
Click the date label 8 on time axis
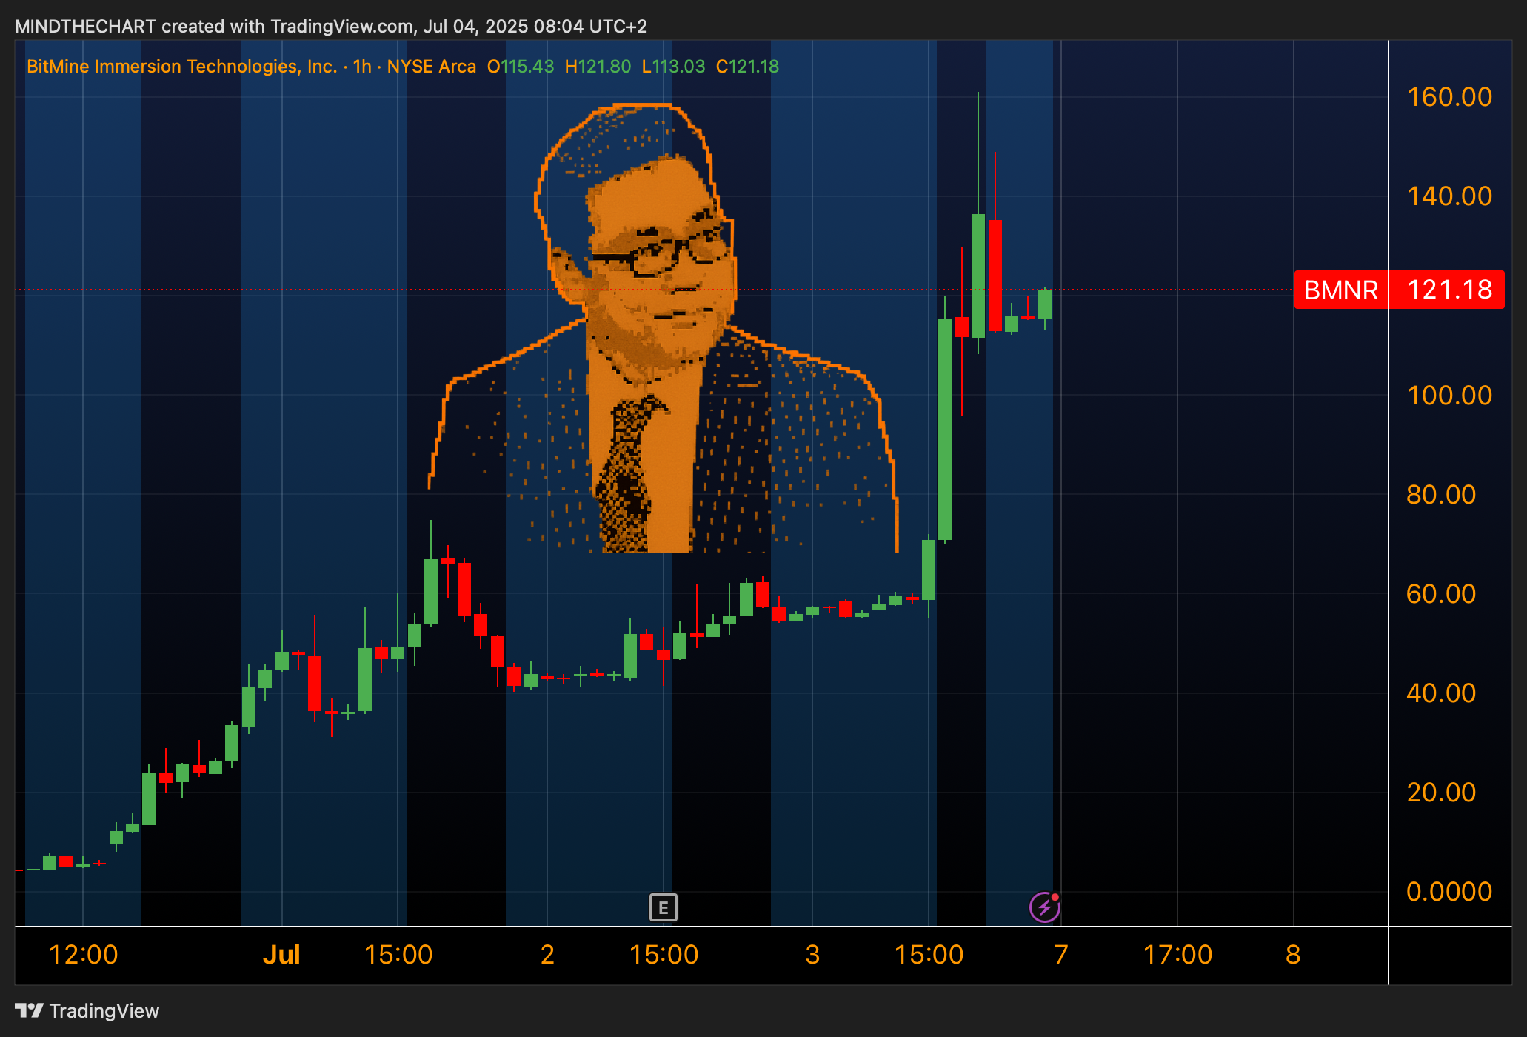1293,955
